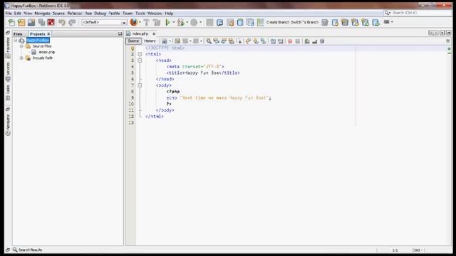Collapse the HappyFunBox project node
Image resolution: width=456 pixels, height=256 pixels.
(x=16, y=41)
